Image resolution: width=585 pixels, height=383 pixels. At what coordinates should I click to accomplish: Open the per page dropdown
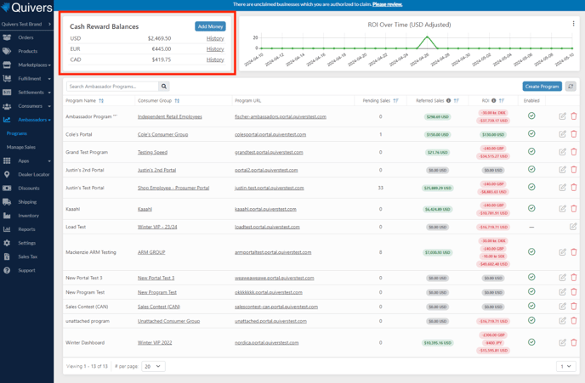point(153,367)
